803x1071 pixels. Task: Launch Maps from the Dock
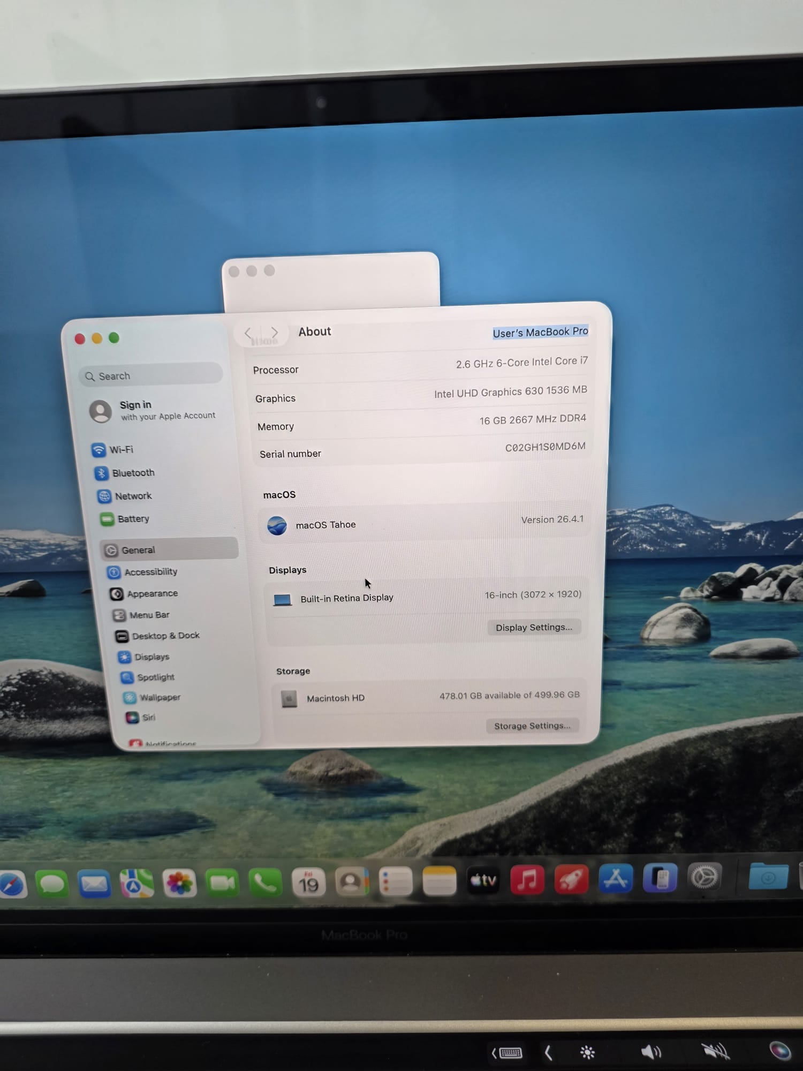coord(137,883)
